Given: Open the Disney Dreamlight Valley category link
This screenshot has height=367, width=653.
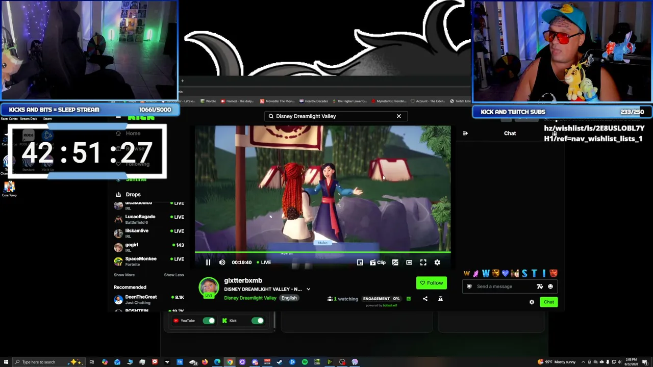Looking at the screenshot, I should tap(250, 298).
